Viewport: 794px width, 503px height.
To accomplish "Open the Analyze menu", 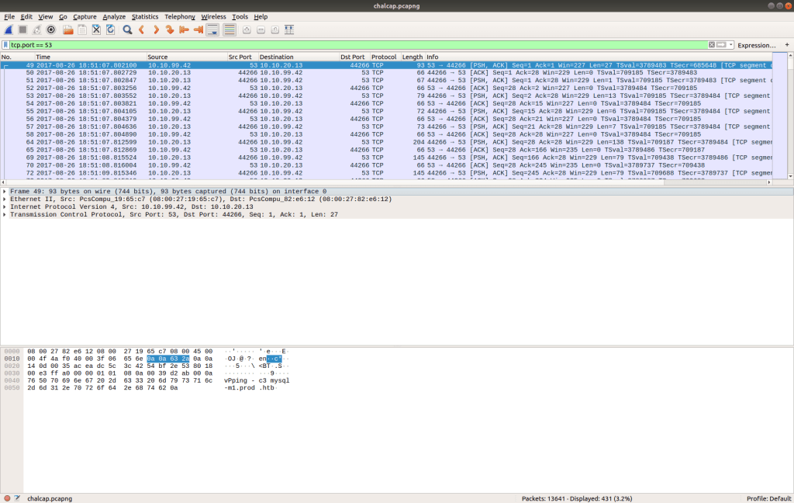I will pyautogui.click(x=114, y=16).
